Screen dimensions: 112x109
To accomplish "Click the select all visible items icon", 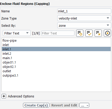I will point(89,33).
